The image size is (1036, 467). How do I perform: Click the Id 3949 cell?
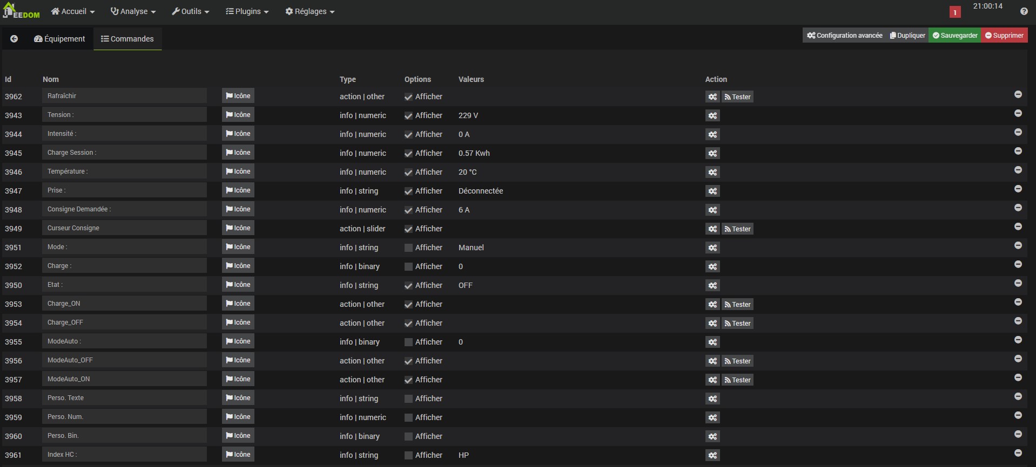pos(14,229)
